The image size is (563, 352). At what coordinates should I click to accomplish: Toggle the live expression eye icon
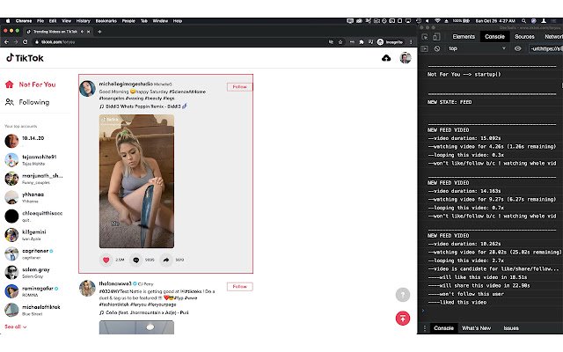point(518,48)
